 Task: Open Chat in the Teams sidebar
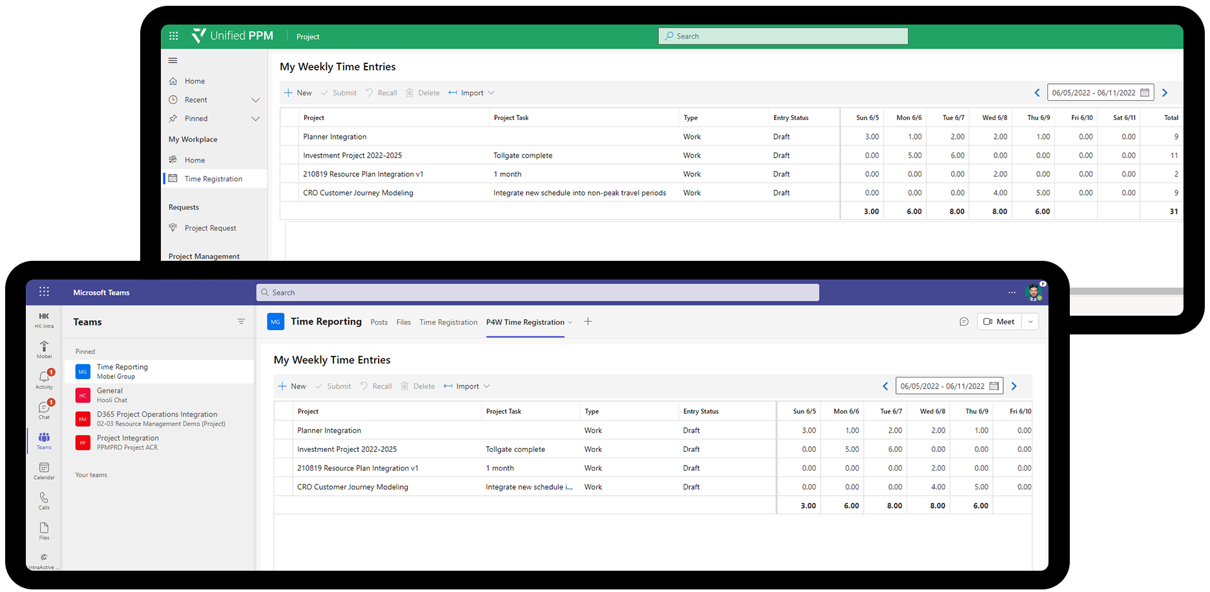click(x=44, y=410)
